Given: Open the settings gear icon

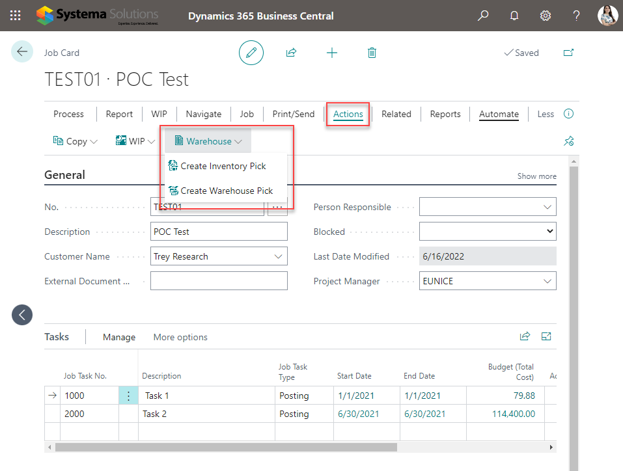Looking at the screenshot, I should click(x=546, y=16).
